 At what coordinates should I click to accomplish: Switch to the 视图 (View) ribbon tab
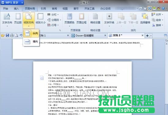65,9
